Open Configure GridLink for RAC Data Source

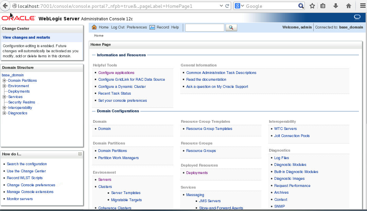coord(132,79)
